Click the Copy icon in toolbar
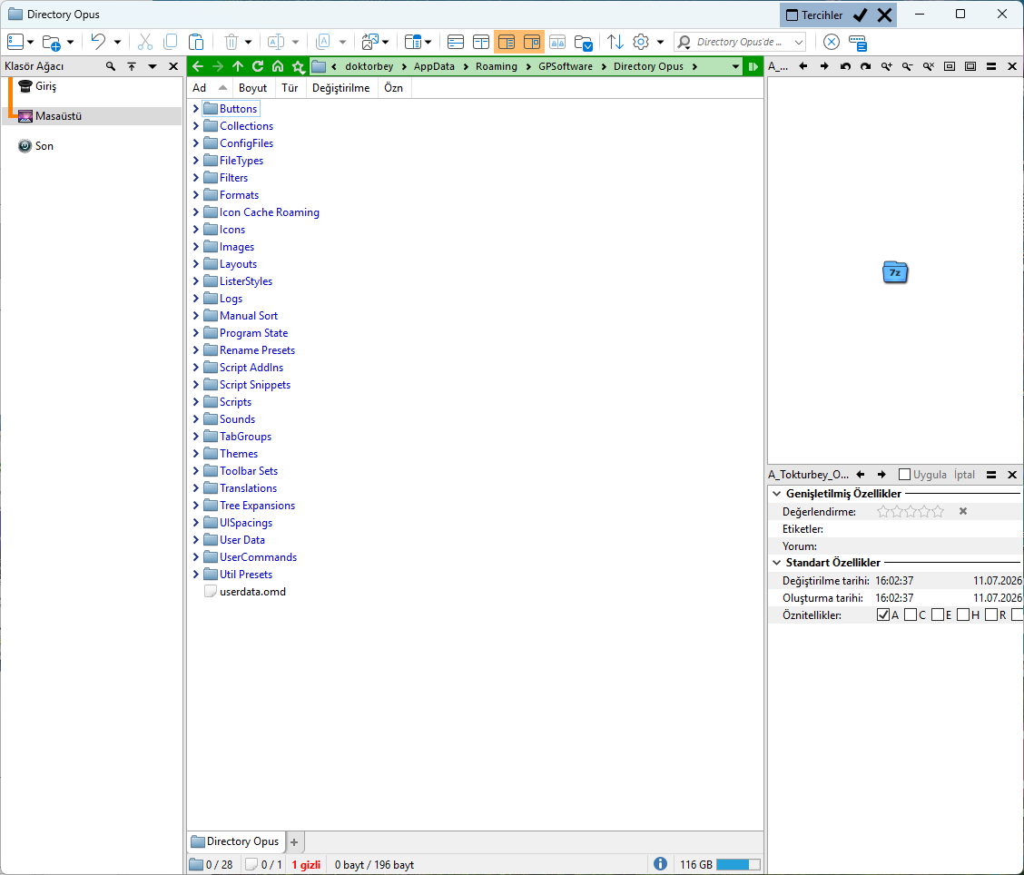Image resolution: width=1024 pixels, height=875 pixels. [170, 43]
